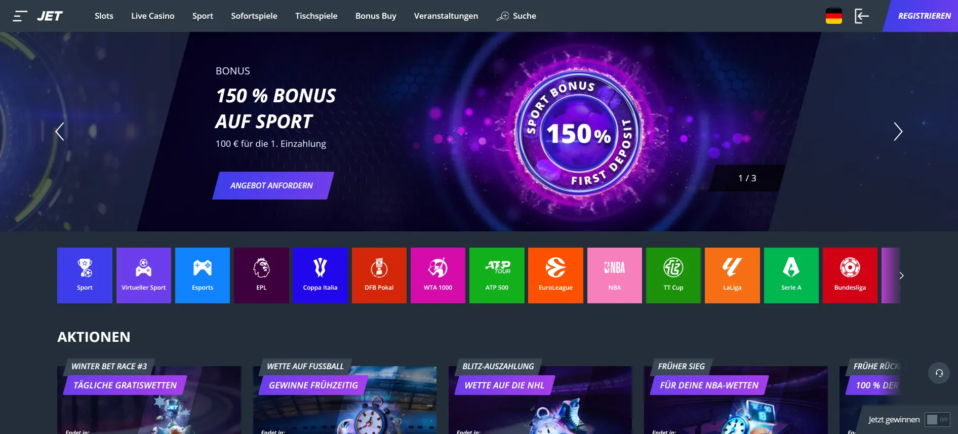Show next banner slide with right arrow
958x434 pixels.
898,132
